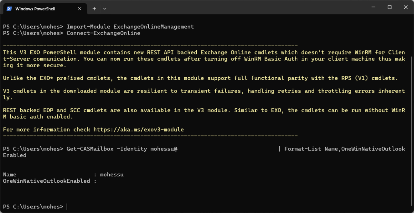Click the OneWinNativeOutlookEnabled output label
Screen dimensions: 414x213
47,181
